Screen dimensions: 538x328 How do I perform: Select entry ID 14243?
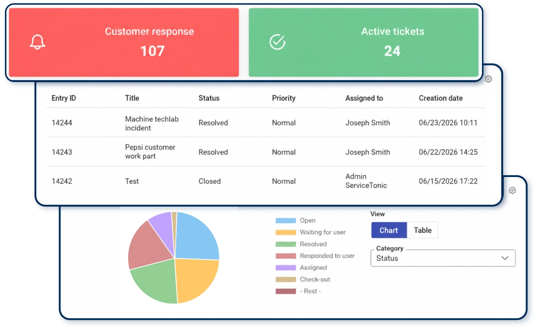62,152
